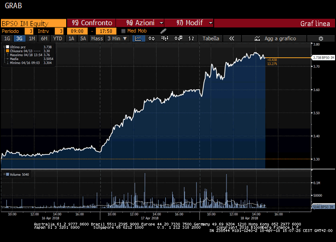Image resolution: width=336 pixels, height=242 pixels.
Task: Click the pencil edit icon
Action: pyautogui.click(x=163, y=31)
